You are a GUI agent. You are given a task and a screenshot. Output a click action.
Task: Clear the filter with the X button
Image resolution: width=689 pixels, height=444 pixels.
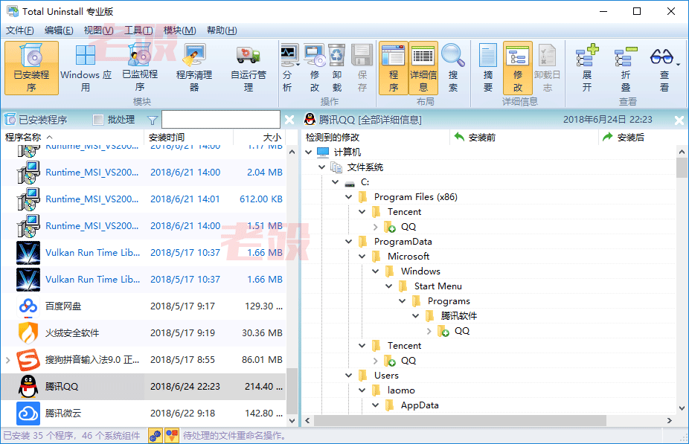(289, 120)
